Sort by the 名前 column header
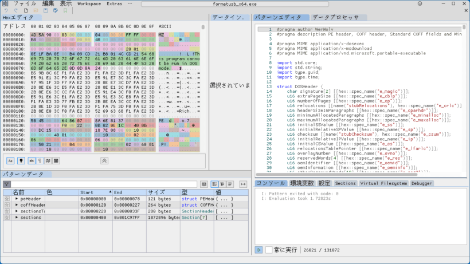 tap(28, 192)
